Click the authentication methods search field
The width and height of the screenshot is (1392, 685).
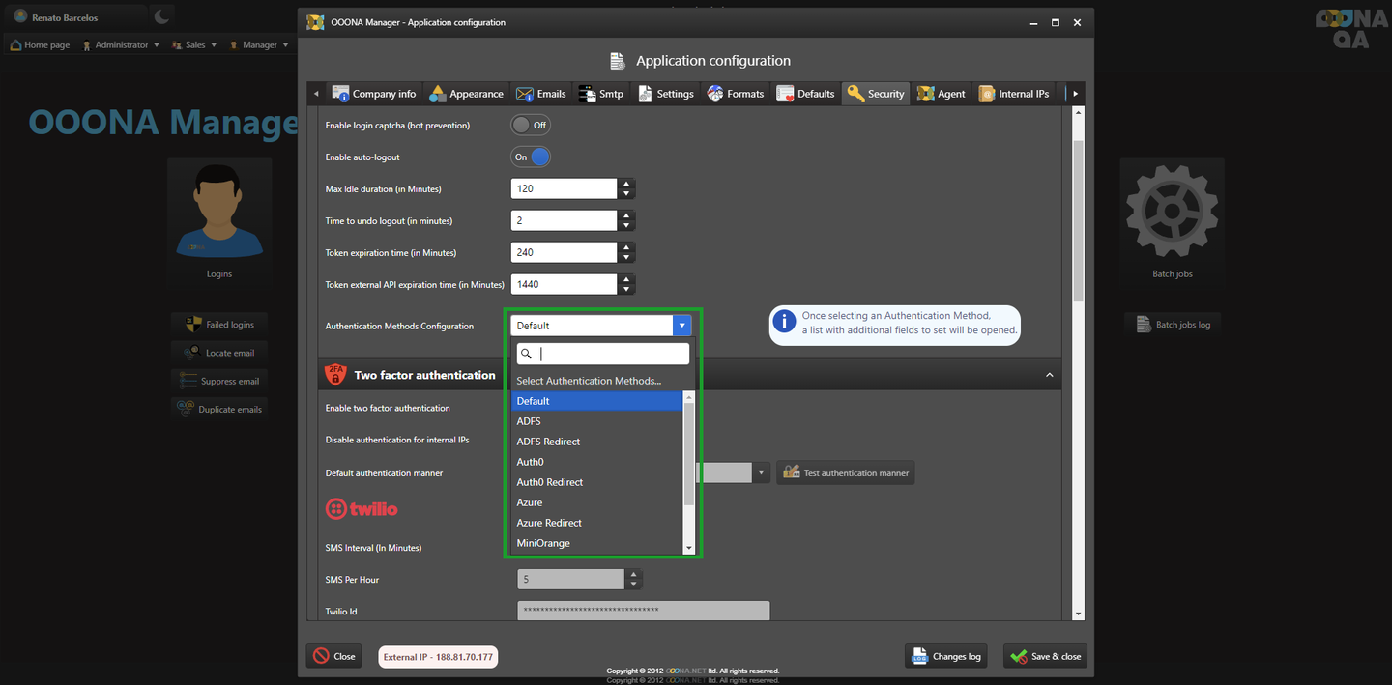[x=611, y=354]
